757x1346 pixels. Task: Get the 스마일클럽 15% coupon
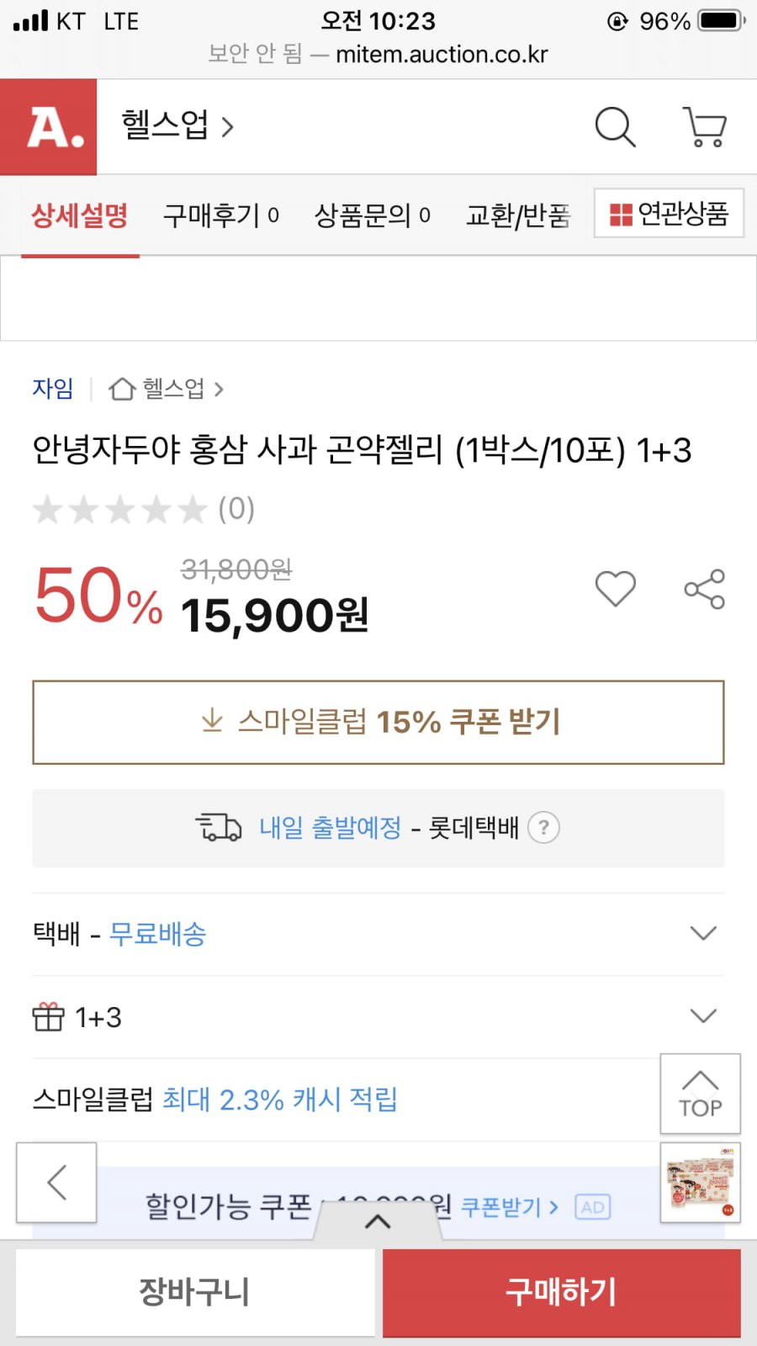(x=378, y=723)
